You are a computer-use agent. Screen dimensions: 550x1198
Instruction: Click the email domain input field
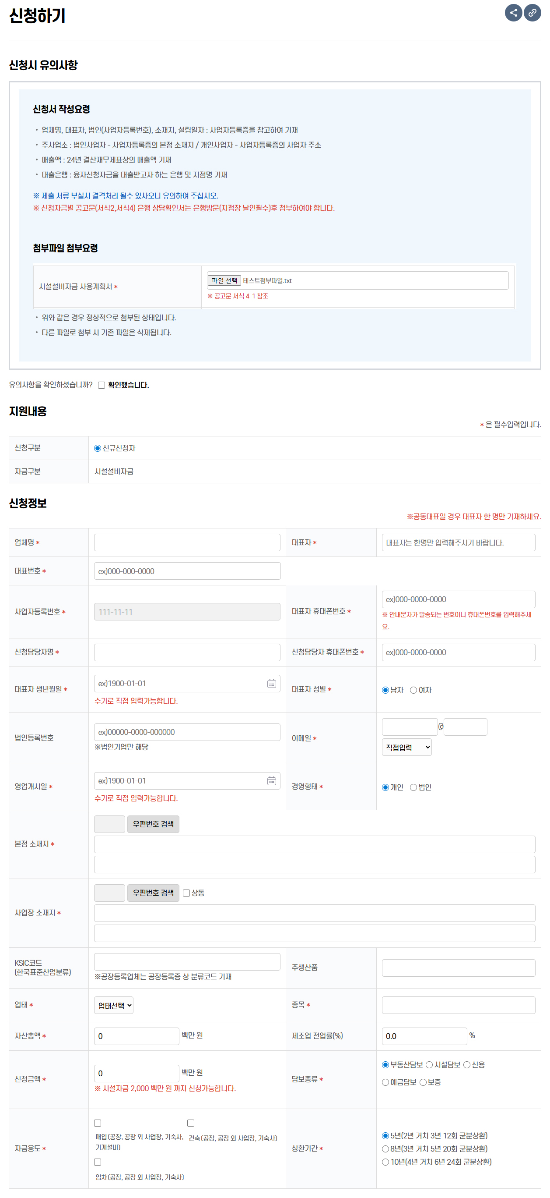pos(466,727)
